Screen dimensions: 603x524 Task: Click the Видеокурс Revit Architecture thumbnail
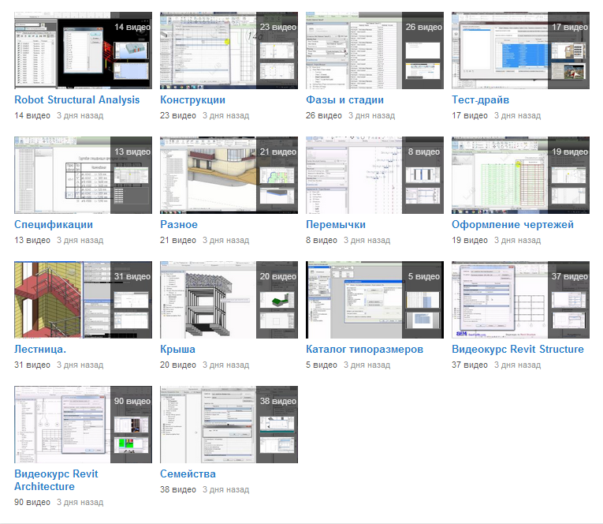83,425
